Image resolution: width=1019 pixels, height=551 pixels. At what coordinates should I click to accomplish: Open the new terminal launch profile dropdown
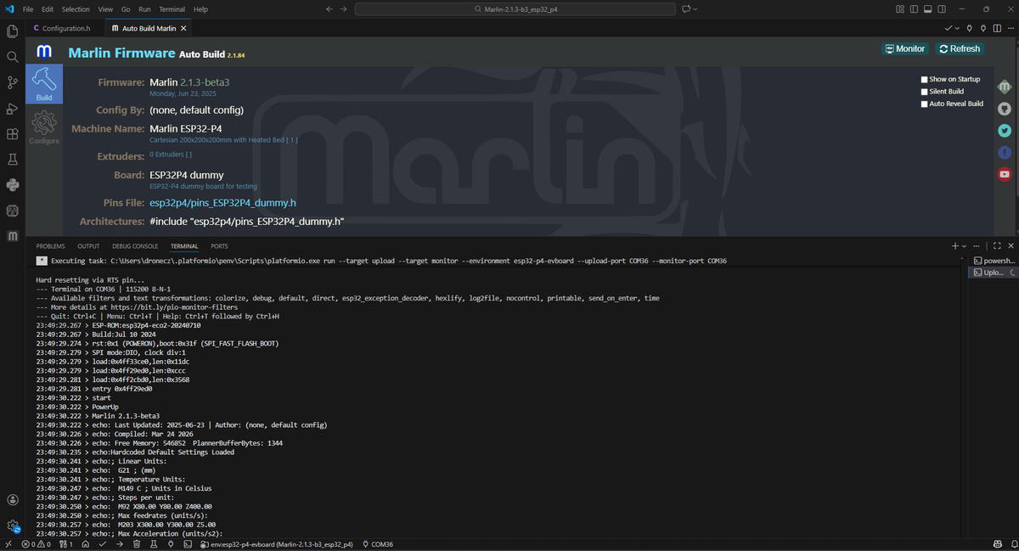click(x=965, y=246)
